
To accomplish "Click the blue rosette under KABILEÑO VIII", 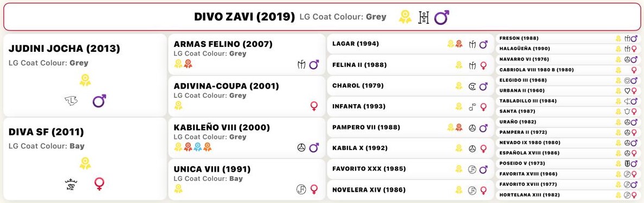I will pos(197,147).
